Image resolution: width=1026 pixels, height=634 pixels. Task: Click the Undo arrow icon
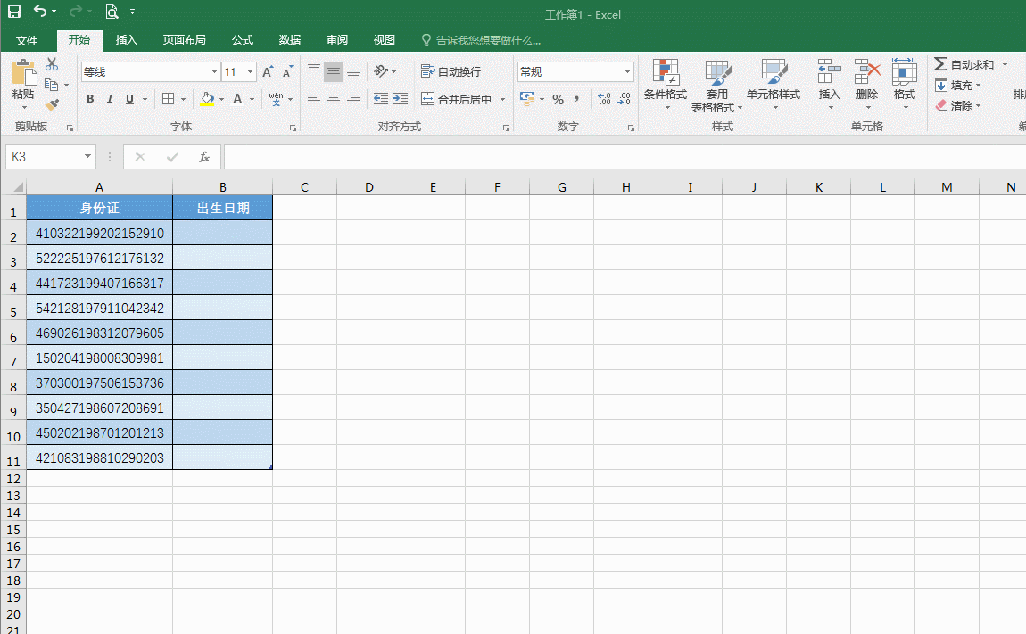(x=40, y=11)
